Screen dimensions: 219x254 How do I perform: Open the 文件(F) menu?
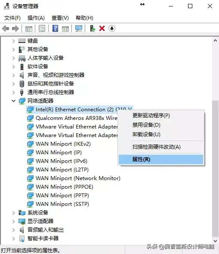(x=12, y=18)
